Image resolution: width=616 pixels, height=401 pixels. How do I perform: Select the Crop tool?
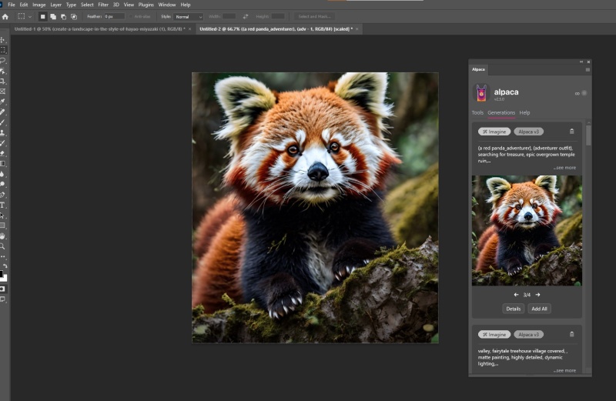coord(3,81)
